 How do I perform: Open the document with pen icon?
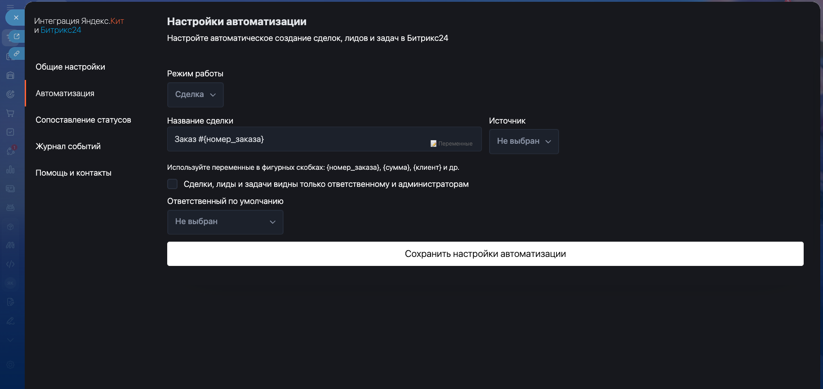point(10,302)
